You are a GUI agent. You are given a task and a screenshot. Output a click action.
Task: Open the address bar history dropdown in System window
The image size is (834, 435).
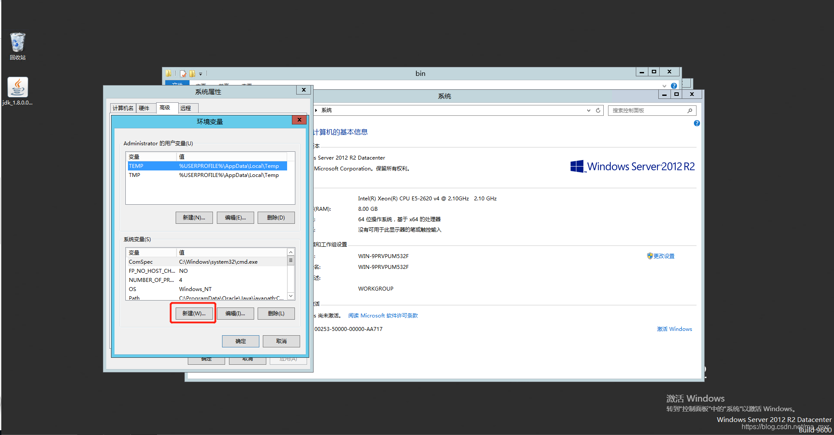coord(589,111)
